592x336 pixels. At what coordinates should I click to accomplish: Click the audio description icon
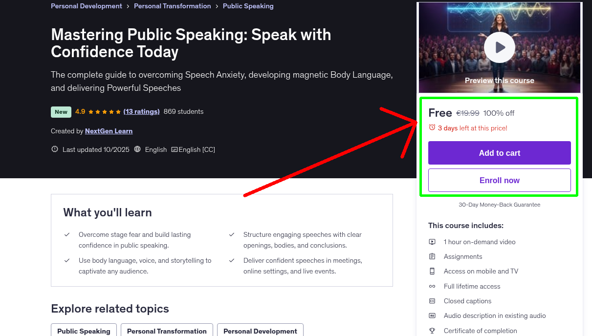coord(432,315)
